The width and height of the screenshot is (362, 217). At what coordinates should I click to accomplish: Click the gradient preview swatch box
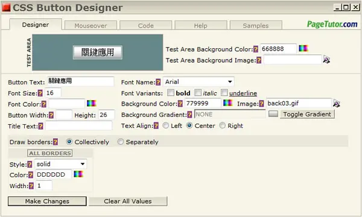click(x=273, y=114)
